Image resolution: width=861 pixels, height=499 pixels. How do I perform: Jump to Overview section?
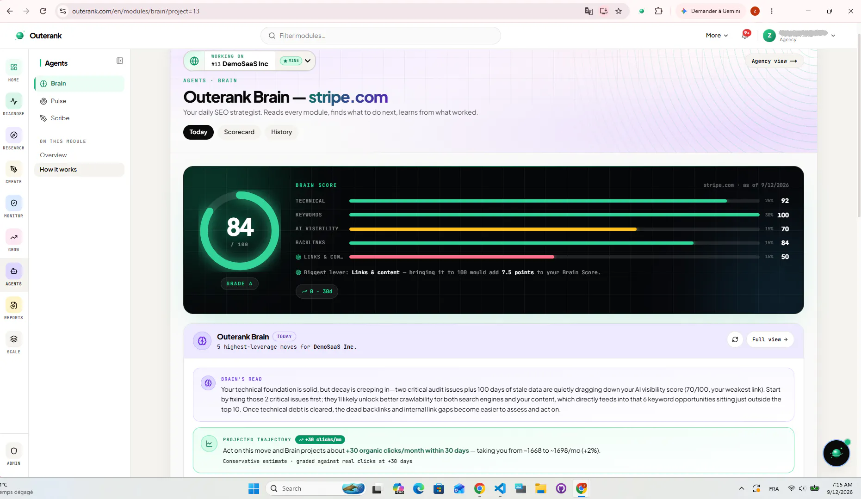pos(53,155)
